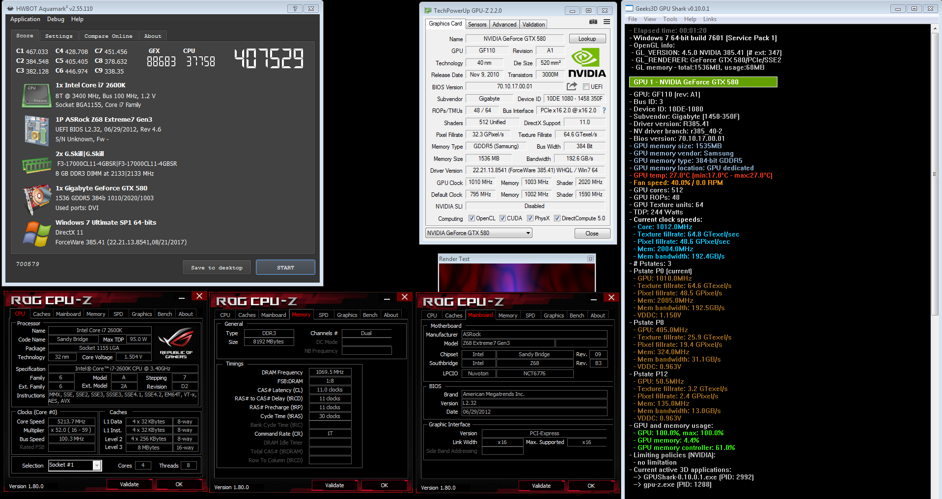Screen dimensions: 942x499
Task: Toggle the UEFI checkbox in GPU-Z
Action: [586, 87]
